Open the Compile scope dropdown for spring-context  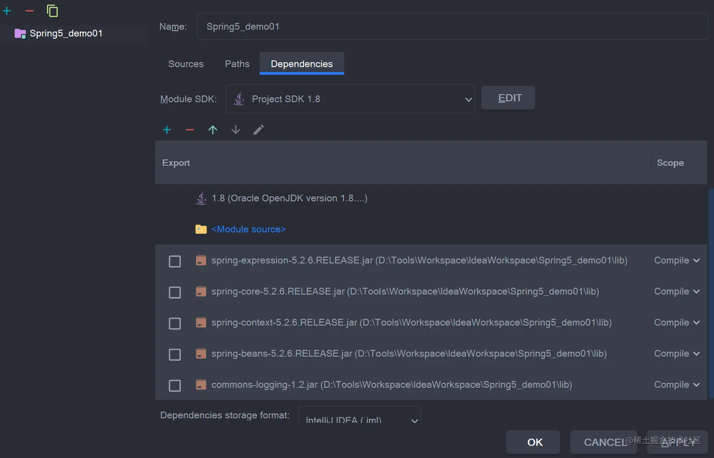coord(677,323)
